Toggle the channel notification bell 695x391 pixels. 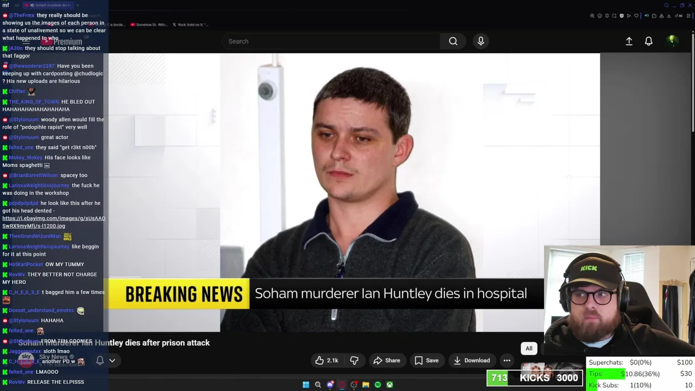click(x=100, y=361)
